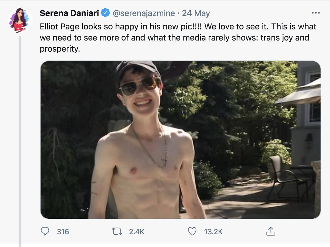
Task: Click the word "prosperity." in the tweet
Action: pos(60,49)
